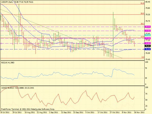The height and width of the screenshot is (114, 152).
Task: Select the magenta 77.26 price level tag
Action: [x=148, y=38]
